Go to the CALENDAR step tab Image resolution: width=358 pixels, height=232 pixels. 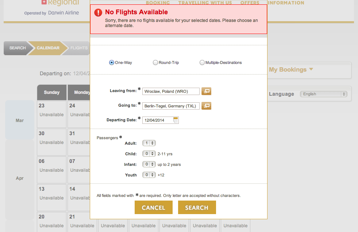[x=48, y=48]
